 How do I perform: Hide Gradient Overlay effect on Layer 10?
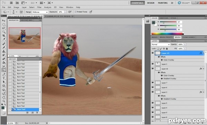tap(162, 79)
